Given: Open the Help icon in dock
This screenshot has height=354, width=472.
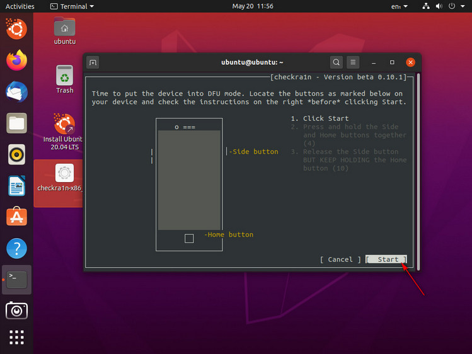Looking at the screenshot, I should coord(17,249).
